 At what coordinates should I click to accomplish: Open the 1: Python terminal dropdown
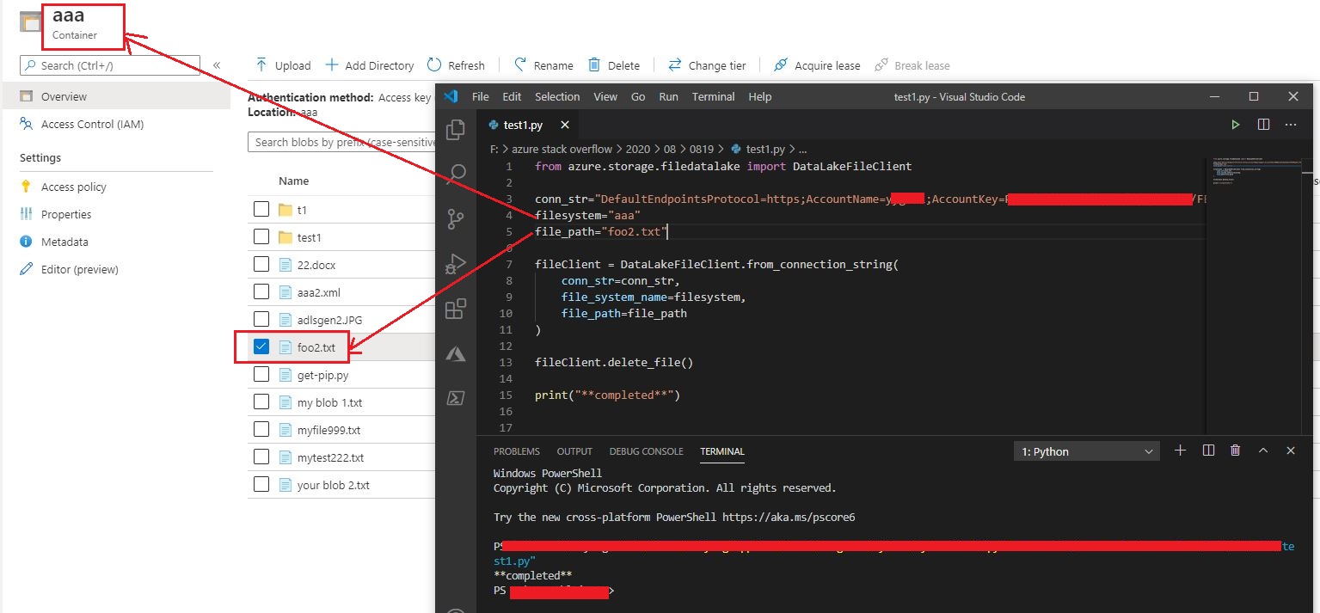(x=1086, y=451)
